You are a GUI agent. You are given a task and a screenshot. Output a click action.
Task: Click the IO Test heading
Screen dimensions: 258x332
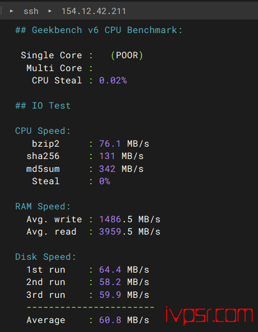point(43,105)
